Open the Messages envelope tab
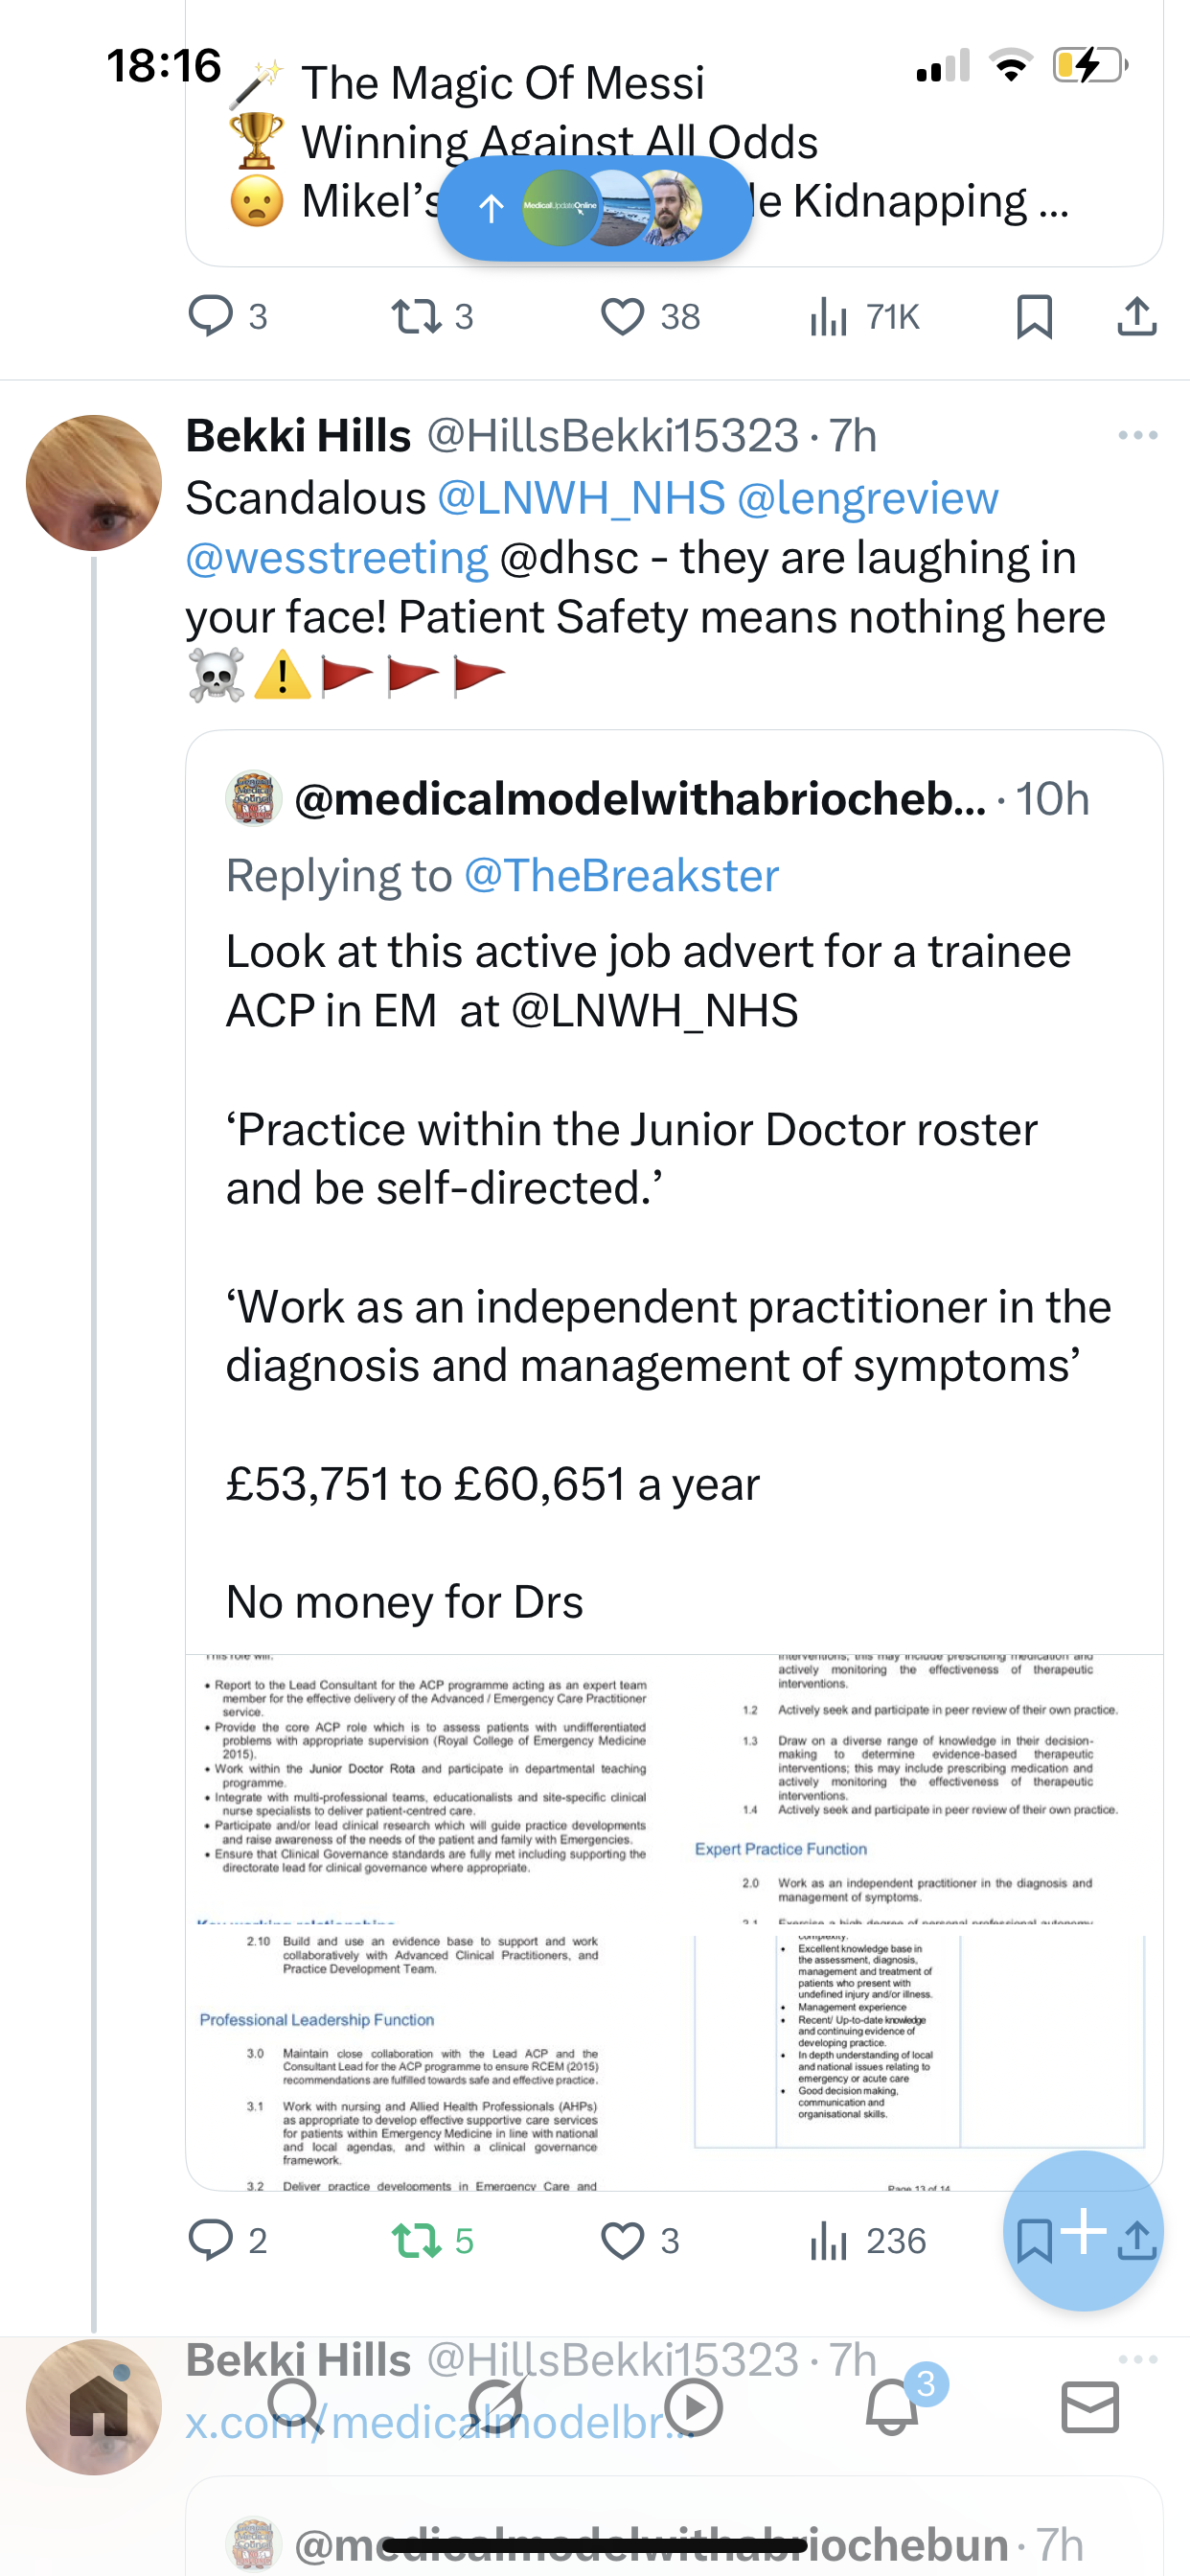 (x=1090, y=2406)
